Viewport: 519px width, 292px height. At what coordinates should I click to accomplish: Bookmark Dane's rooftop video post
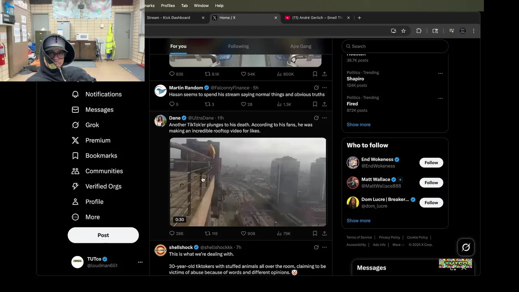point(315,234)
